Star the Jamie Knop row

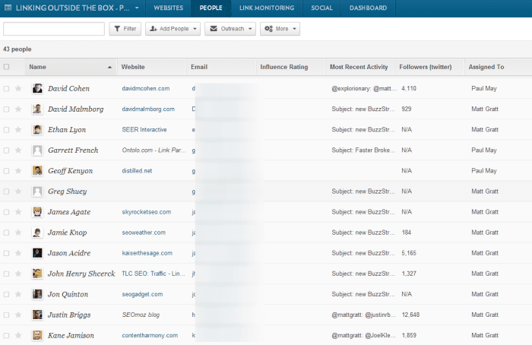pyautogui.click(x=18, y=233)
